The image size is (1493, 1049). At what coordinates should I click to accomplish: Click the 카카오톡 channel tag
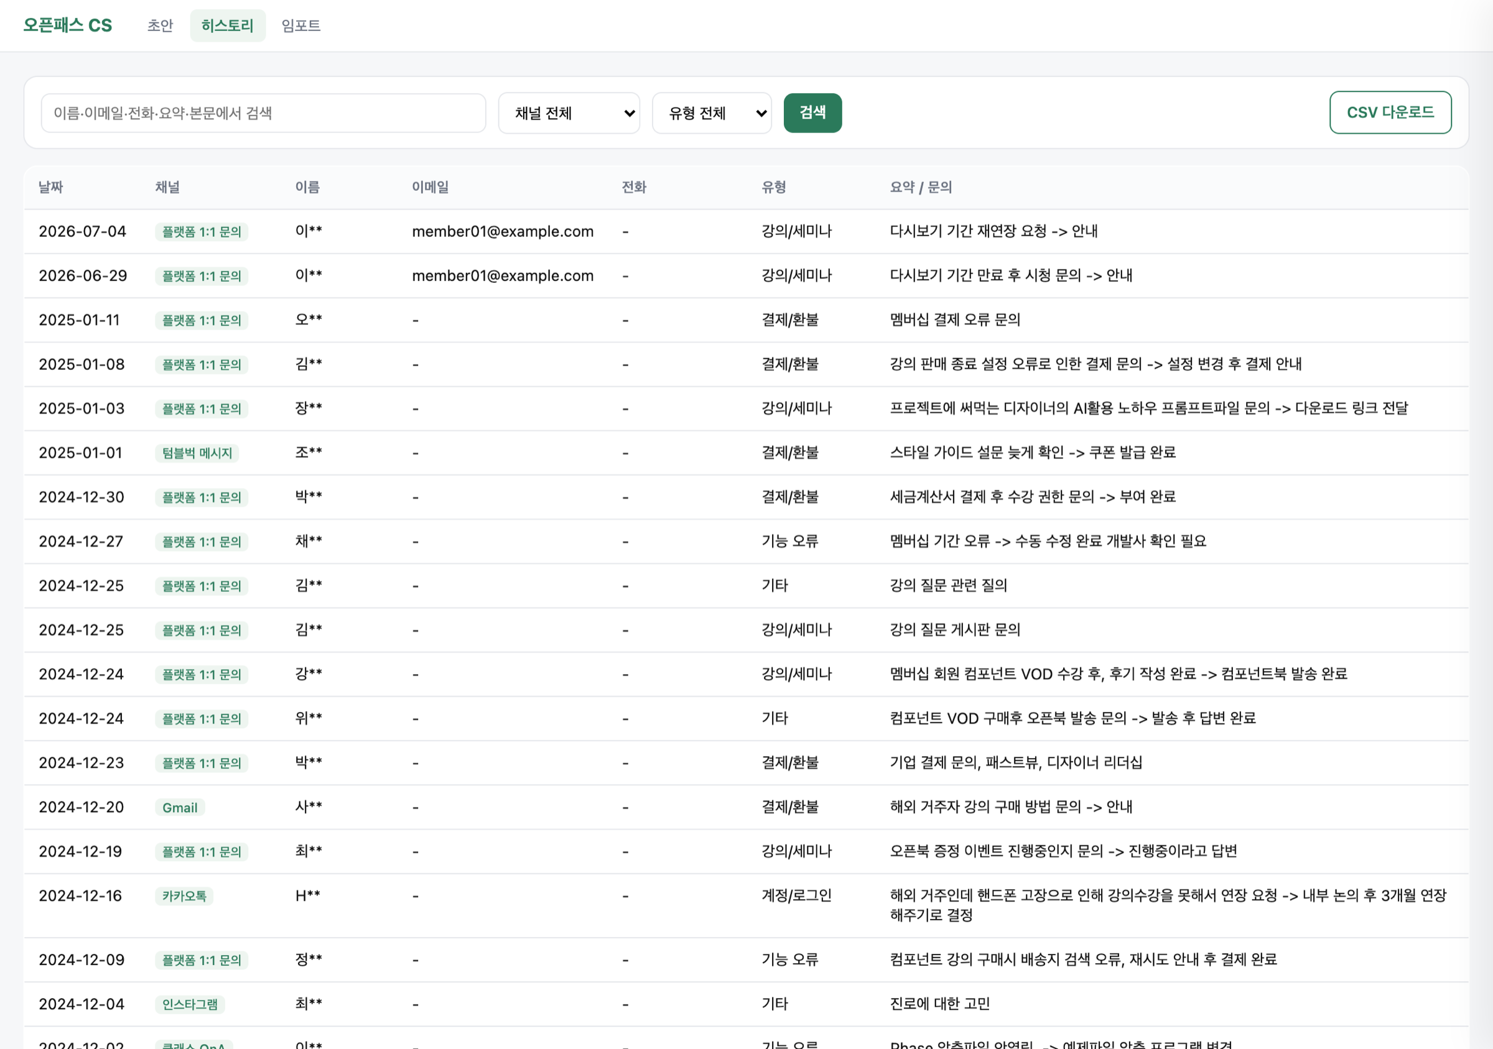coord(184,895)
